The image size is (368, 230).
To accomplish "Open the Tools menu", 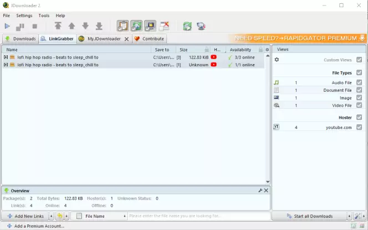I will 44,15.
